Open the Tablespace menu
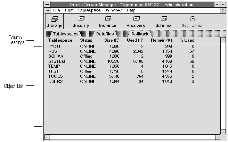This screenshot has height=142, width=228. click(89, 10)
